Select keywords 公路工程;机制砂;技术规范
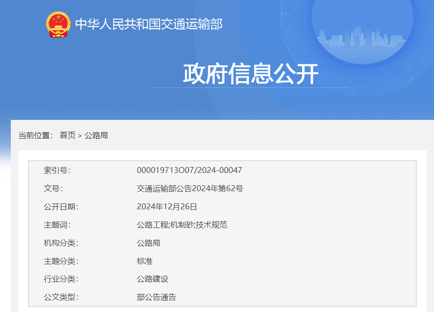Screen dimensions: 434x312 [182, 225]
